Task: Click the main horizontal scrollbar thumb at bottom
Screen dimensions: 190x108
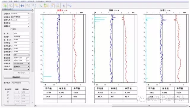Action: tap(149, 106)
